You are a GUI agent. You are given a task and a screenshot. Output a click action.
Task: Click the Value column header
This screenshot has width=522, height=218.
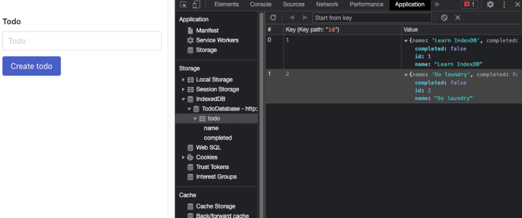(x=461, y=30)
